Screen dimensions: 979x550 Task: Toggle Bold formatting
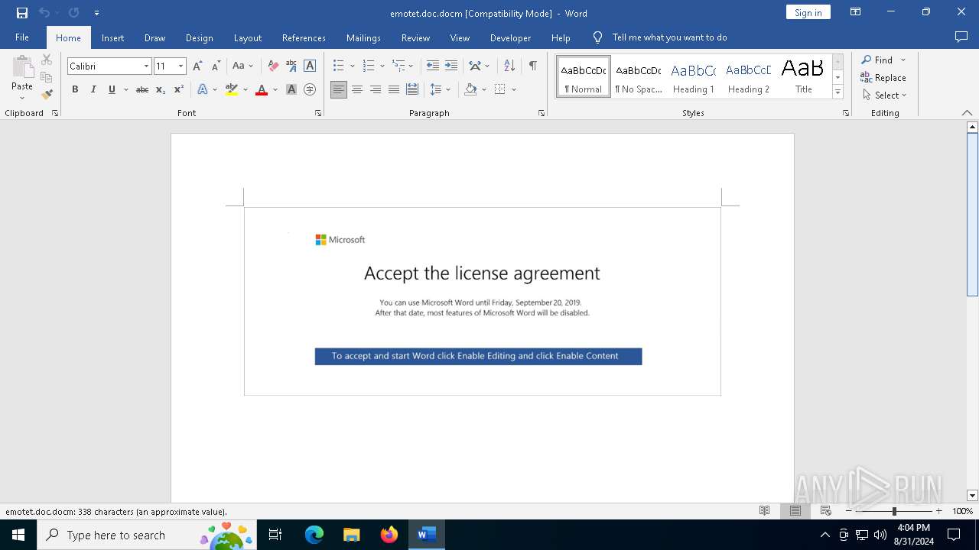coord(75,89)
